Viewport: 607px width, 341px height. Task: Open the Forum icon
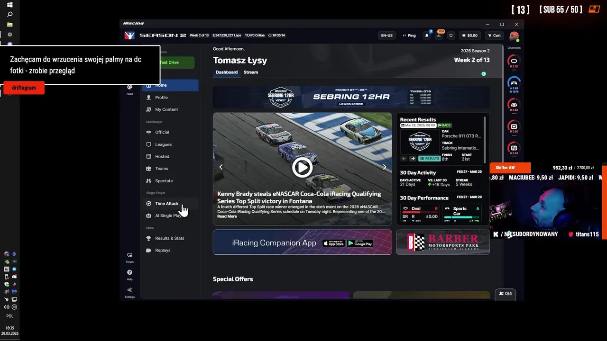(x=129, y=258)
